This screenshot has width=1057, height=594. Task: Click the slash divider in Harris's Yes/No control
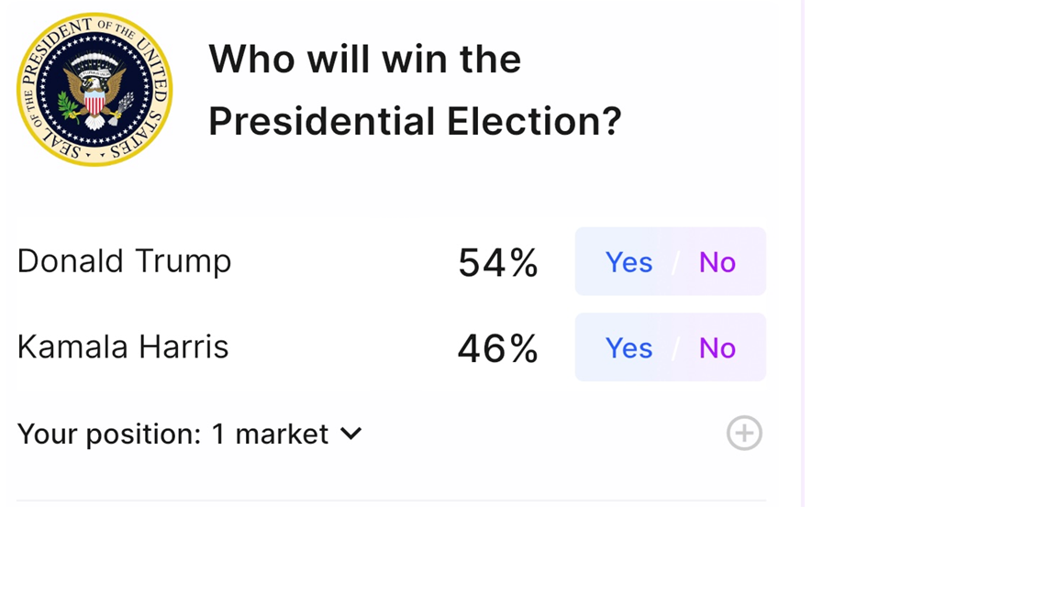point(675,349)
